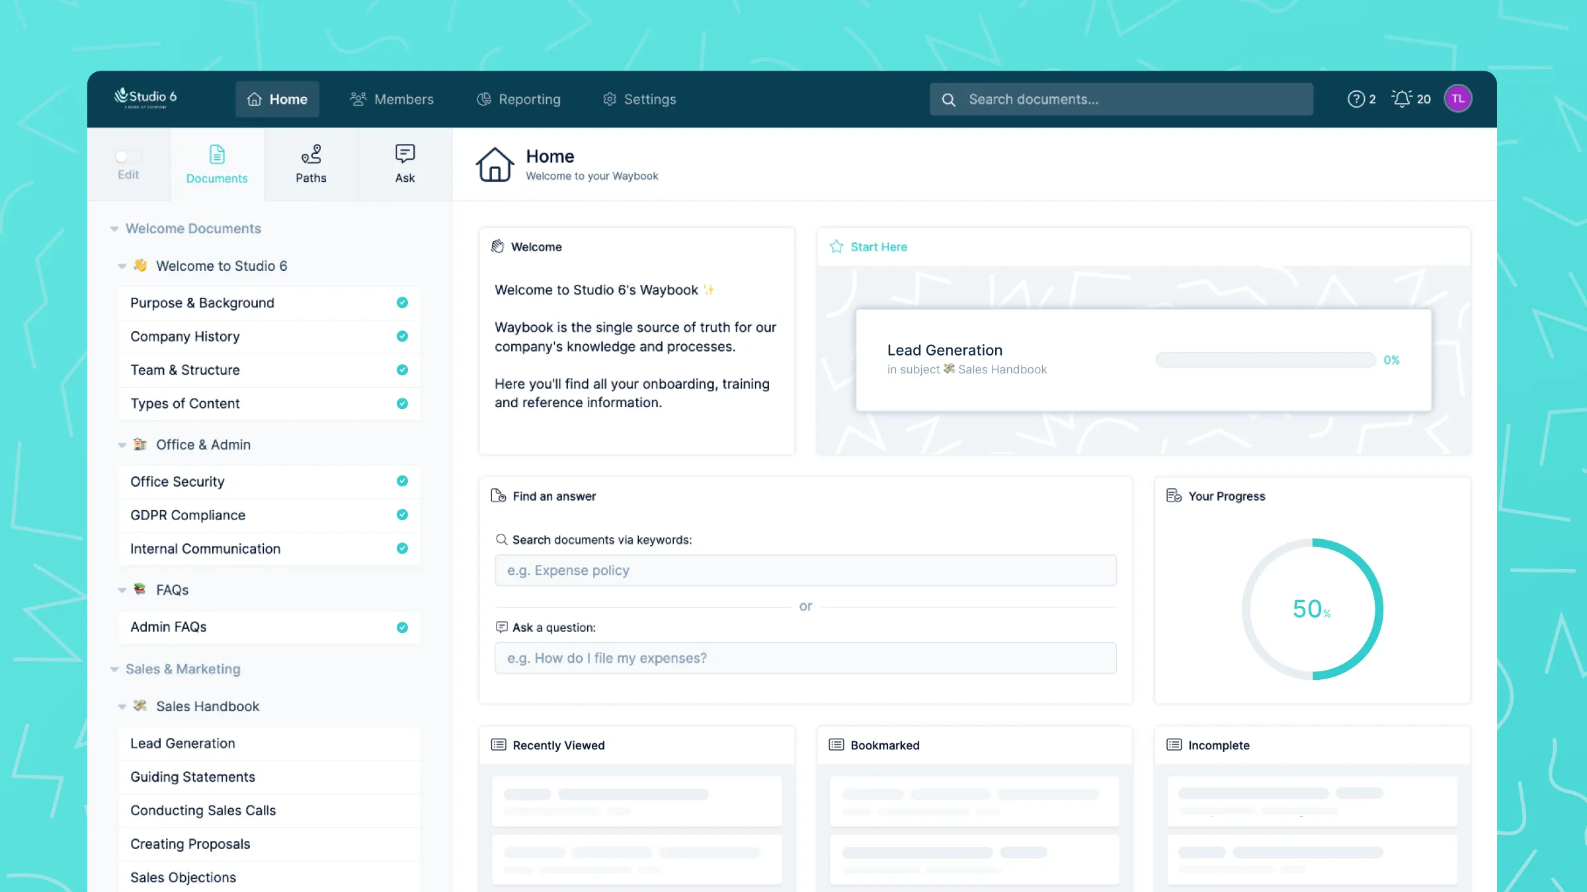
Task: Open notifications via bell icon
Action: (1401, 98)
